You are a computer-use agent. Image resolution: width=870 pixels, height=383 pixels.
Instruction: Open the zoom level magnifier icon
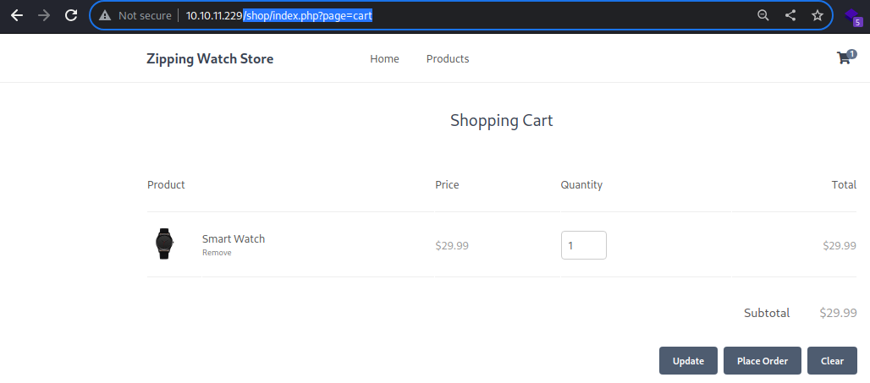click(x=763, y=15)
